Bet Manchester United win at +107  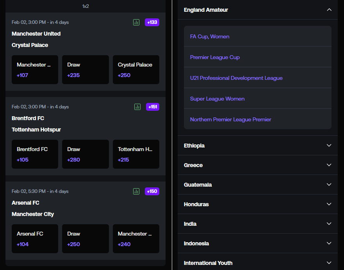coord(35,70)
